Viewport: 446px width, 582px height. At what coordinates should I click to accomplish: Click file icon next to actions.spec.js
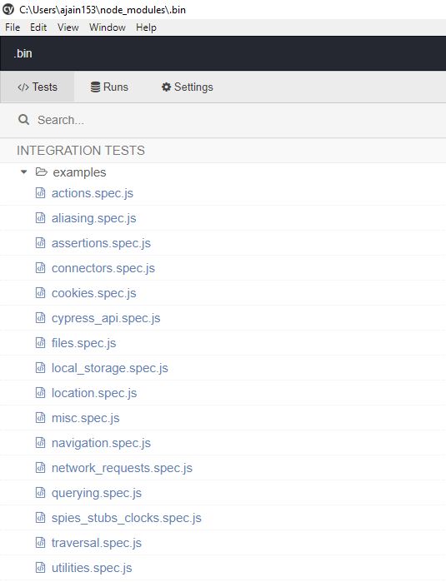click(x=41, y=192)
